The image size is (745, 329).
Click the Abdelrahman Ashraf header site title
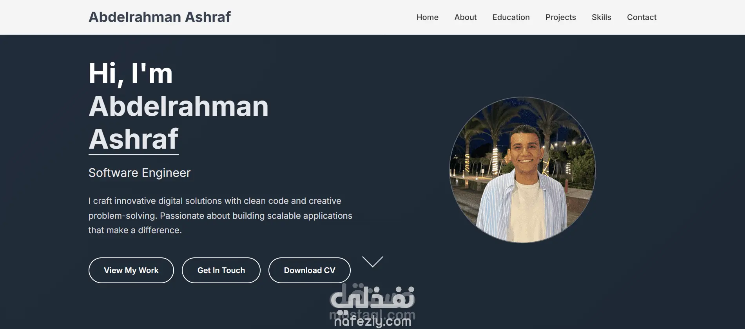coord(160,17)
